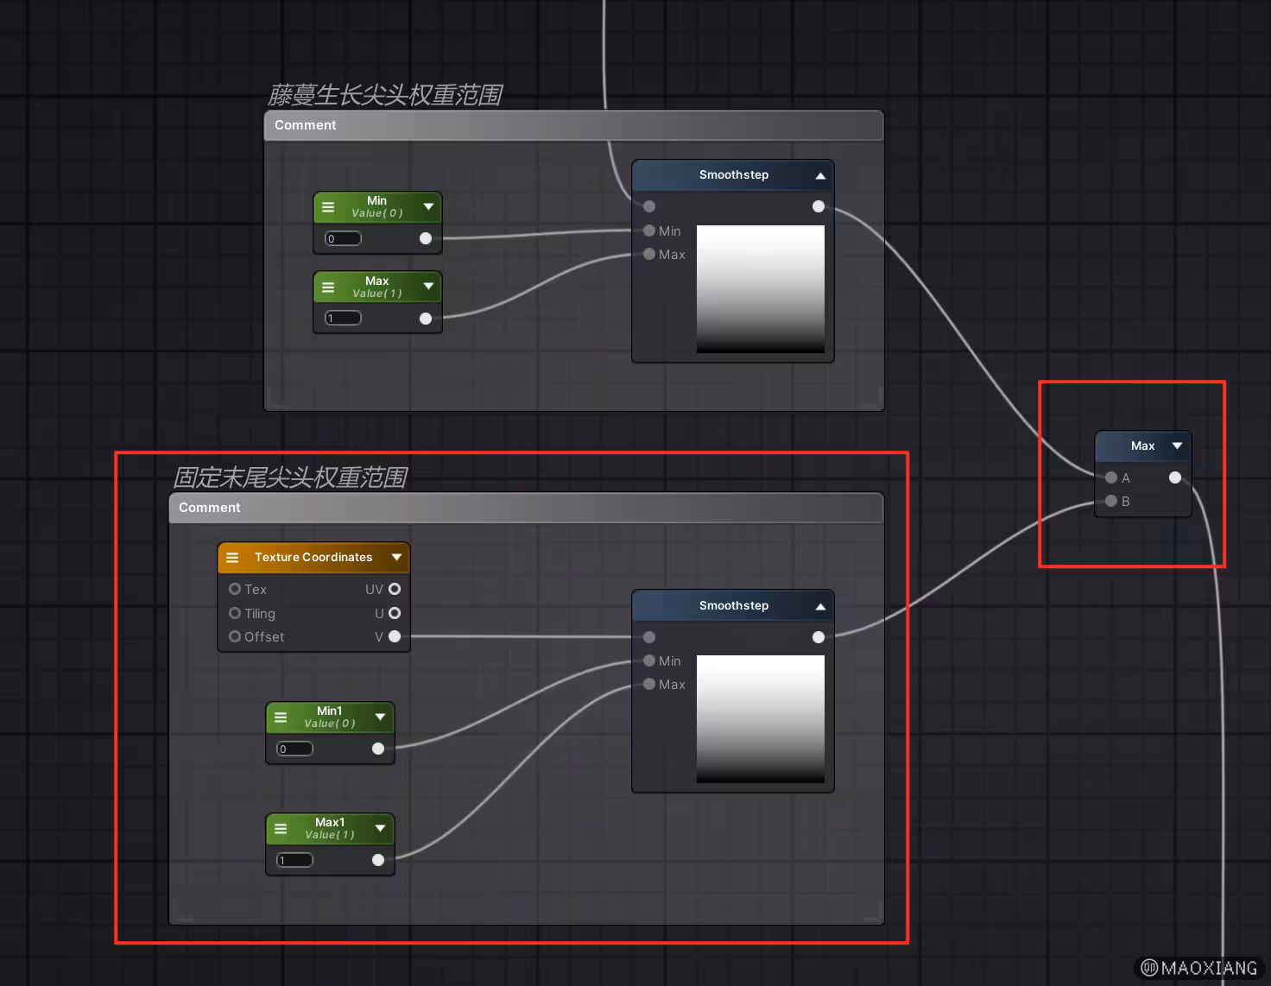Select the UV output port on Texture Coordinates
Screen dimensions: 1271x986
[x=395, y=589]
